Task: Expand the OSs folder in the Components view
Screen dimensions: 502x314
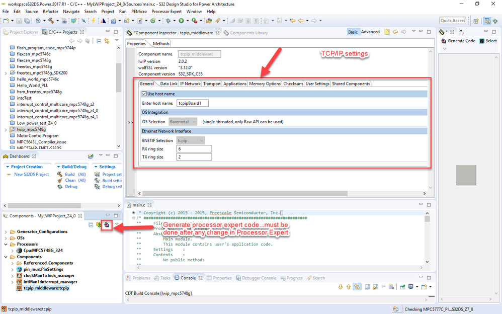Action: pyautogui.click(x=6, y=238)
